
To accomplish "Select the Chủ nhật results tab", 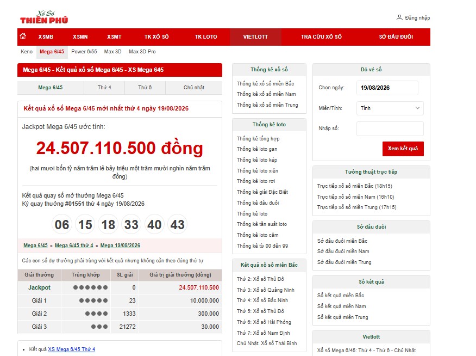I will (194, 88).
